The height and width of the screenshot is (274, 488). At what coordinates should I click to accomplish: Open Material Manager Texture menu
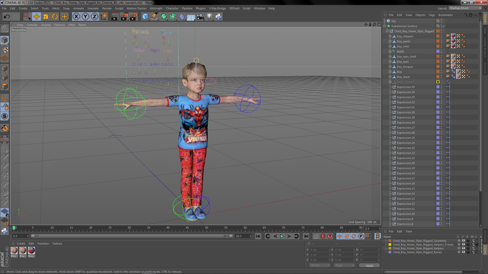tap(57, 244)
